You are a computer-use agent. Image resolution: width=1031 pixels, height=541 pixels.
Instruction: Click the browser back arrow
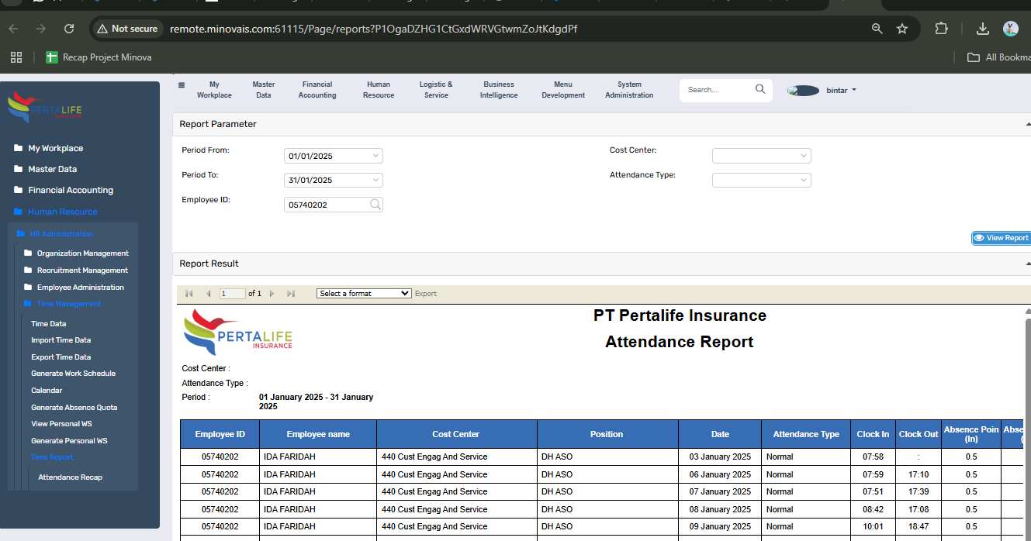pyautogui.click(x=13, y=29)
